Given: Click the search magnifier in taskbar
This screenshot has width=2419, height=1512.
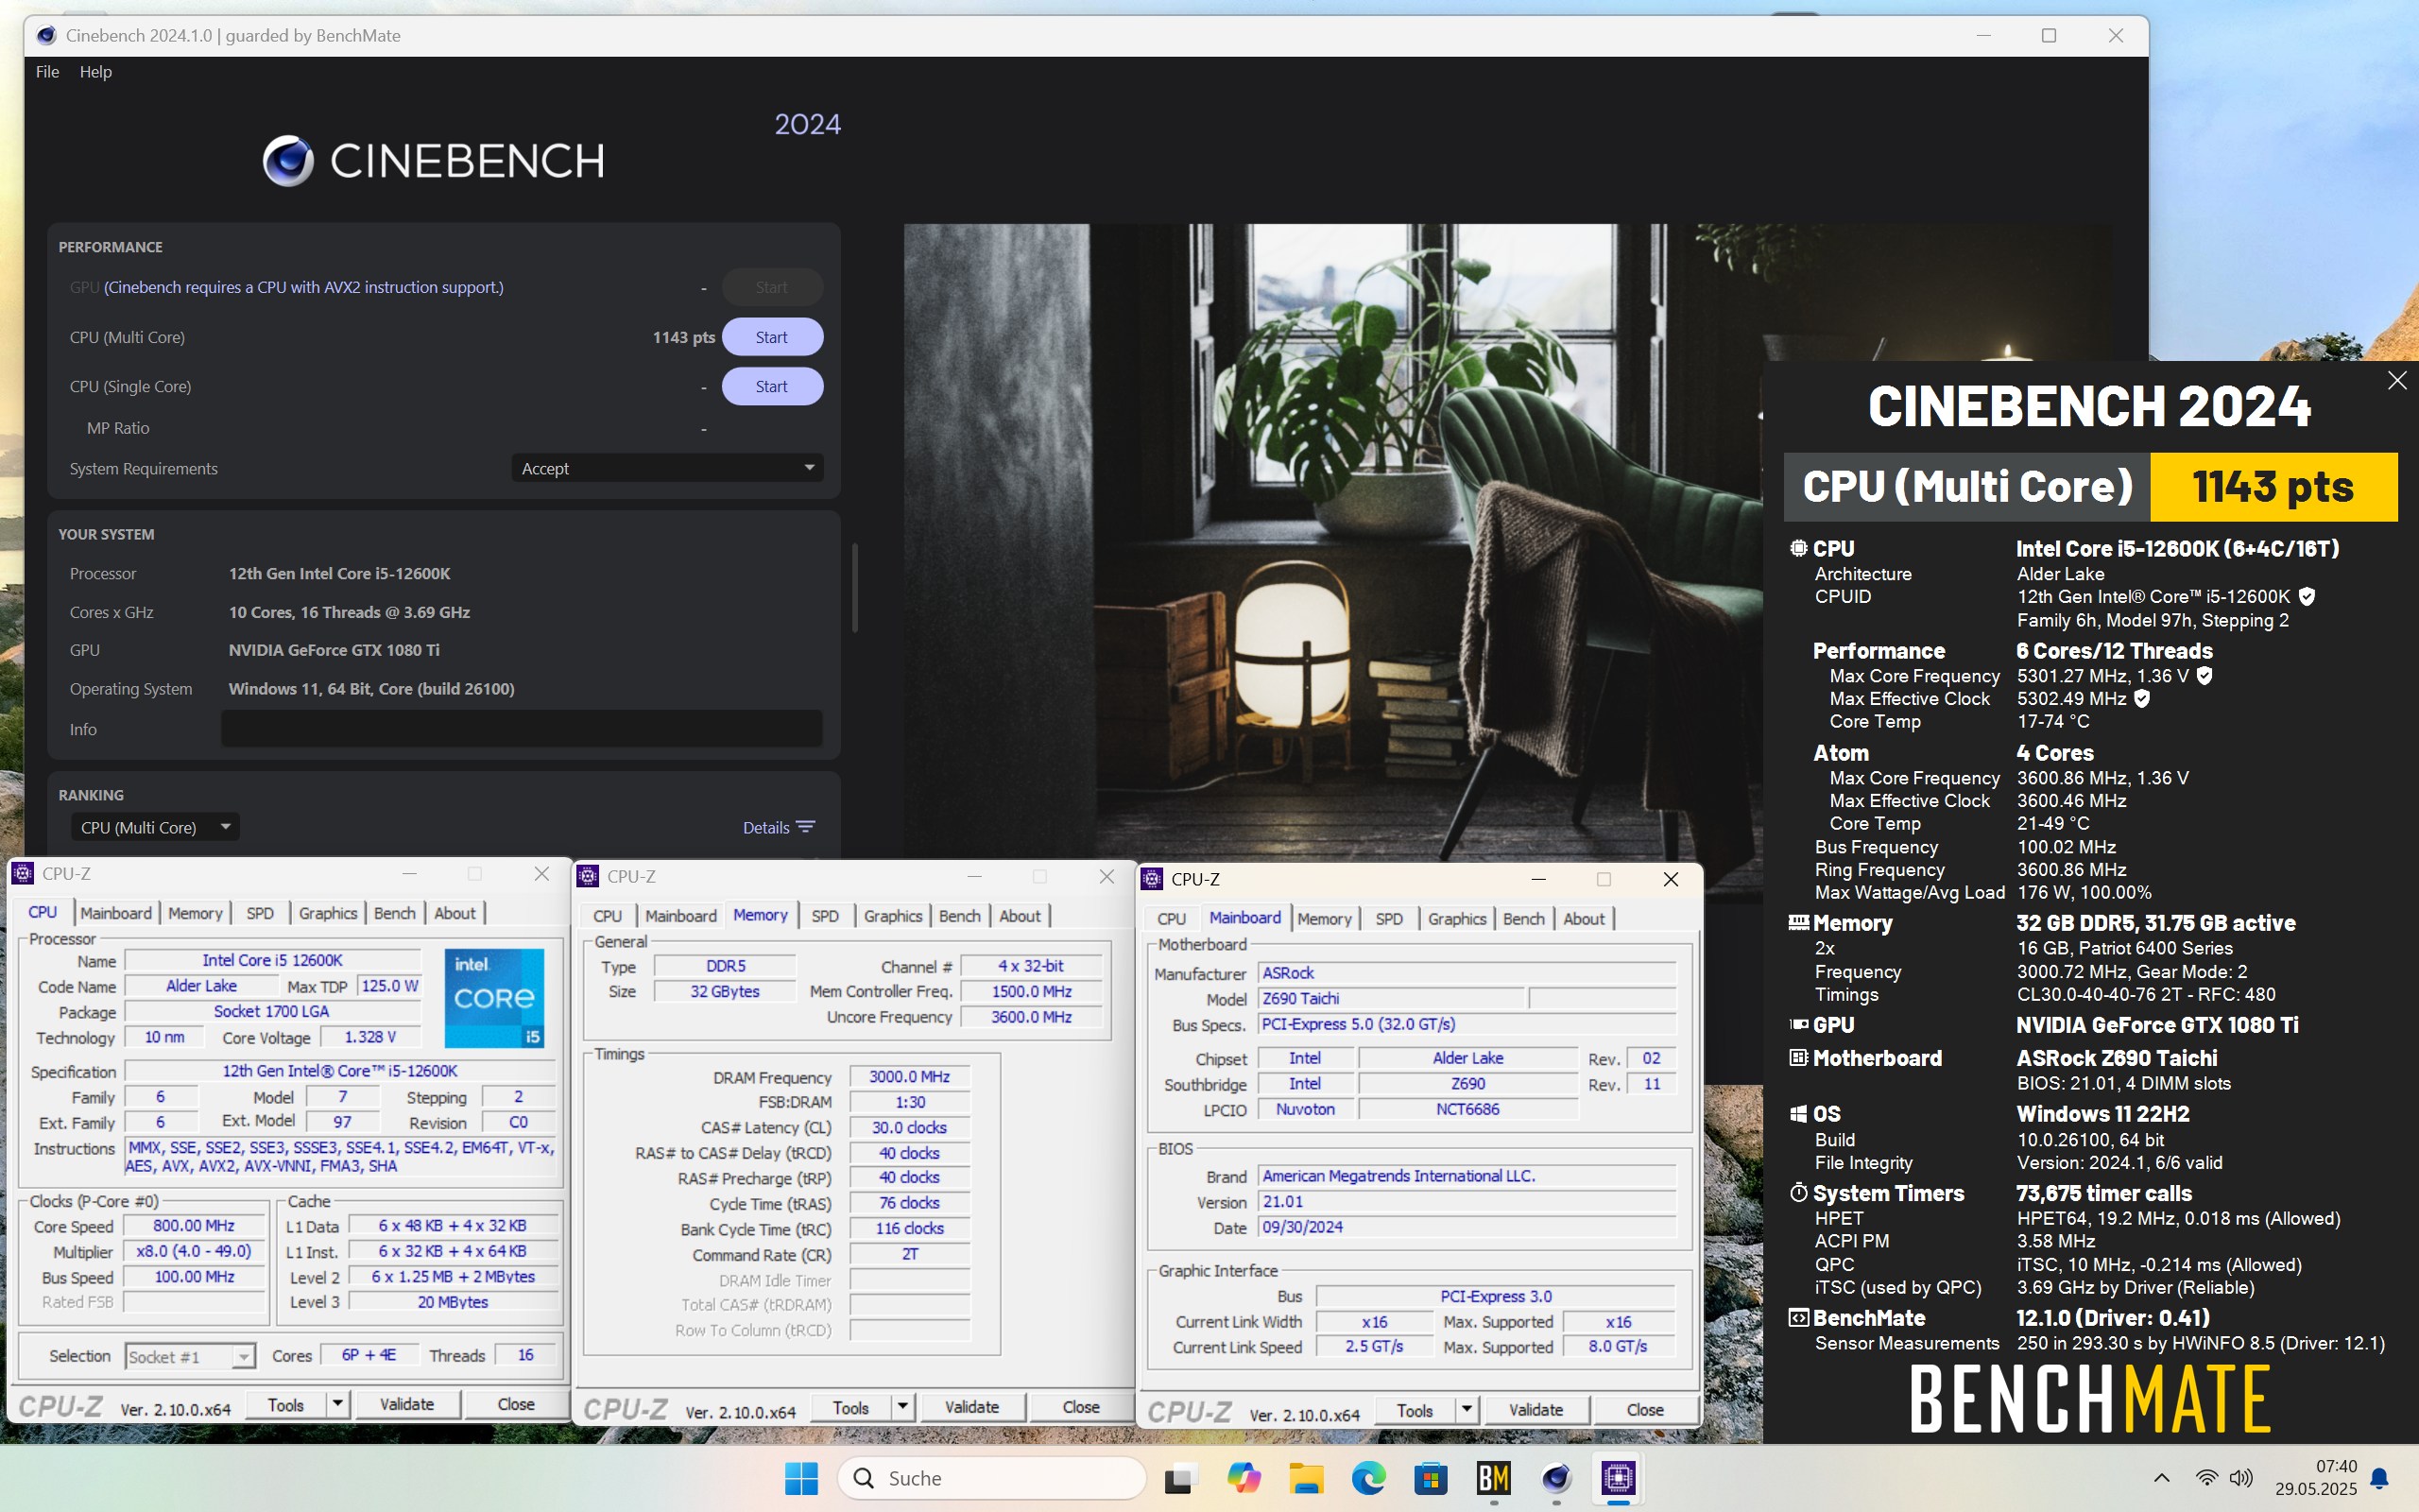Looking at the screenshot, I should coord(865,1478).
